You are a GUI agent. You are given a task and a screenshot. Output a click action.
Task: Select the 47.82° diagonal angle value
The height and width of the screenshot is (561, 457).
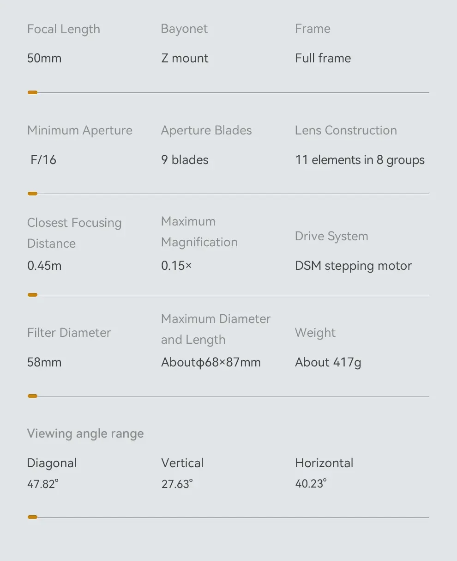pyautogui.click(x=43, y=484)
